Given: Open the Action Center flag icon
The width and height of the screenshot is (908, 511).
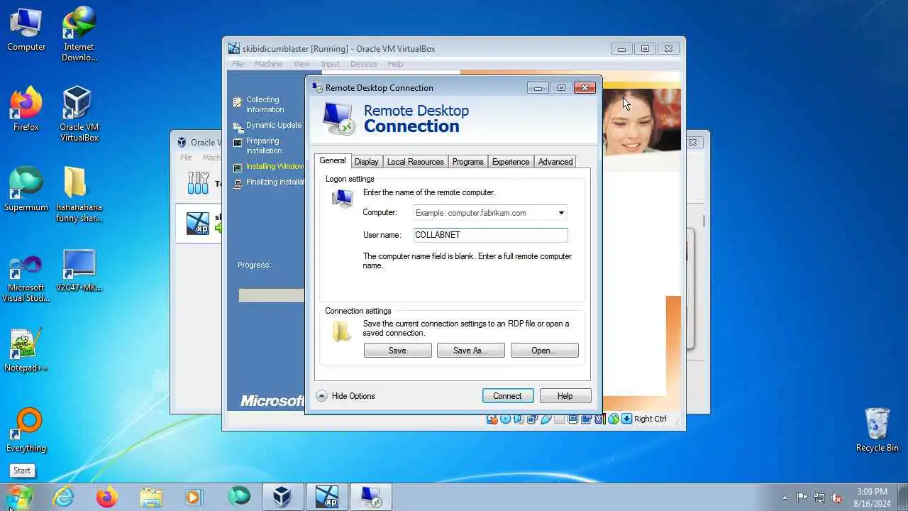Looking at the screenshot, I should 802,498.
